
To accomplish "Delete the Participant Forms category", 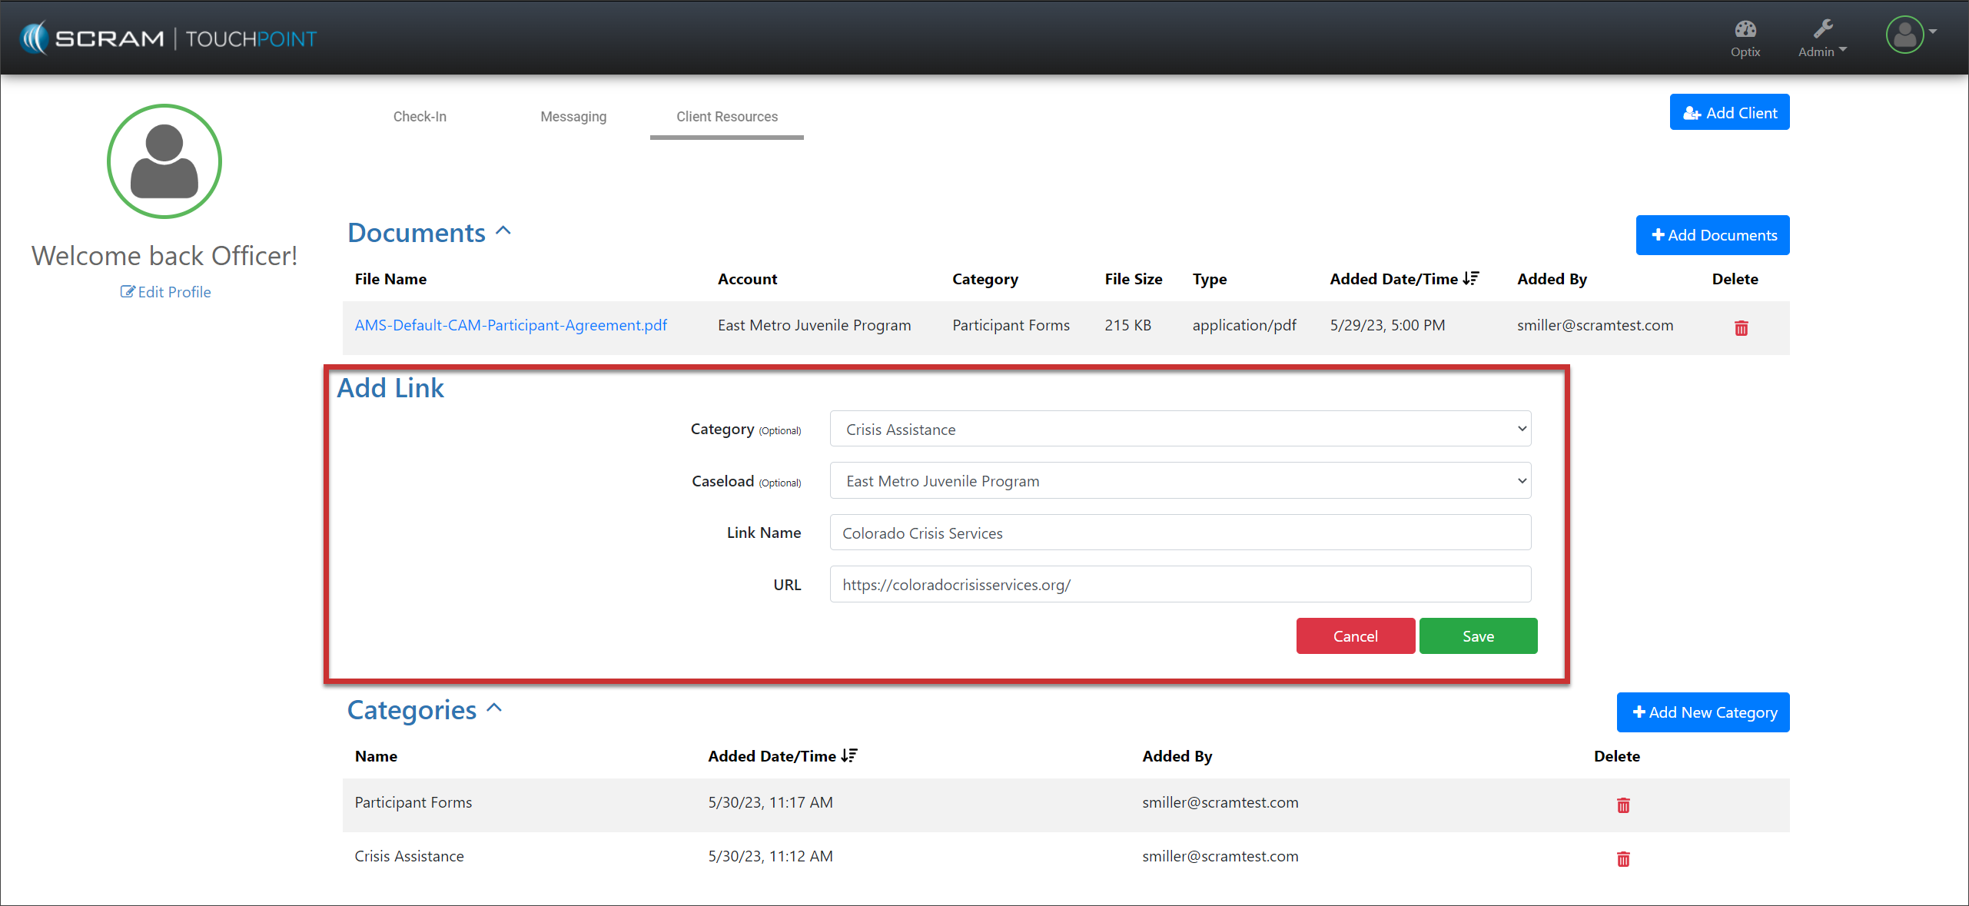I will (x=1622, y=805).
